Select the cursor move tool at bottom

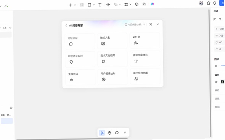(102, 133)
